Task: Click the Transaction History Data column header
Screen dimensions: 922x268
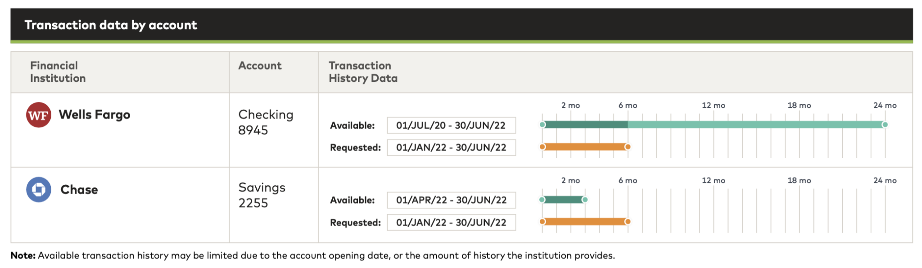Action: pyautogui.click(x=363, y=72)
